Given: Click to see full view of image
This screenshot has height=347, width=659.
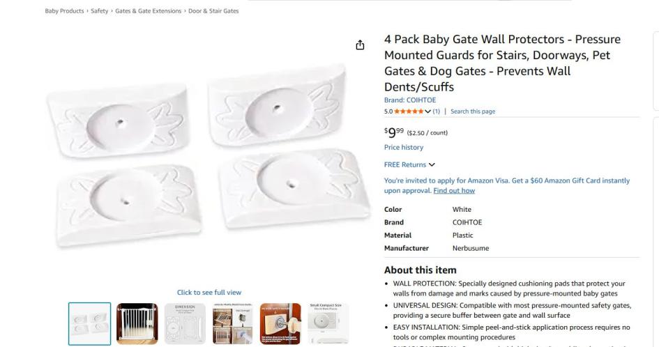Looking at the screenshot, I should (209, 293).
